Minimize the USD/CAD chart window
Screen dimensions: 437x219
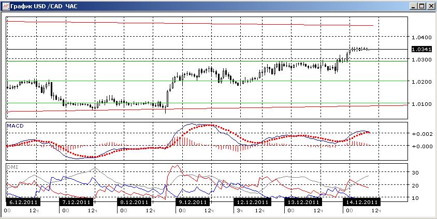coord(414,6)
